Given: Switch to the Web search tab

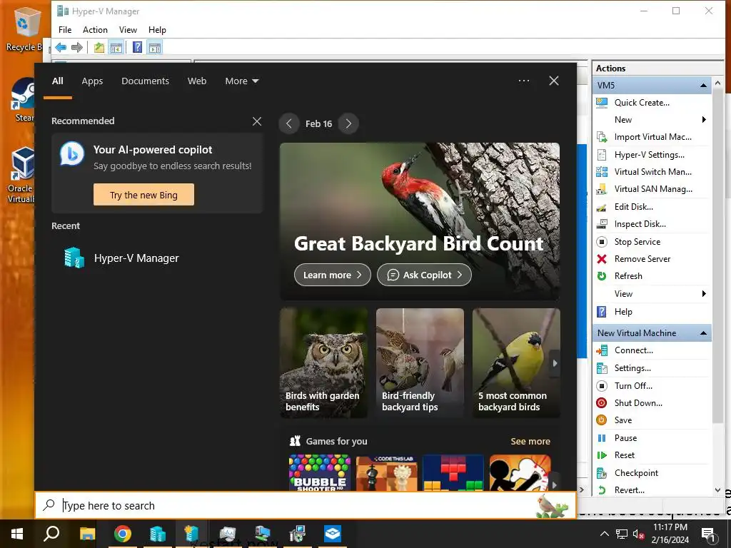Looking at the screenshot, I should [x=197, y=81].
